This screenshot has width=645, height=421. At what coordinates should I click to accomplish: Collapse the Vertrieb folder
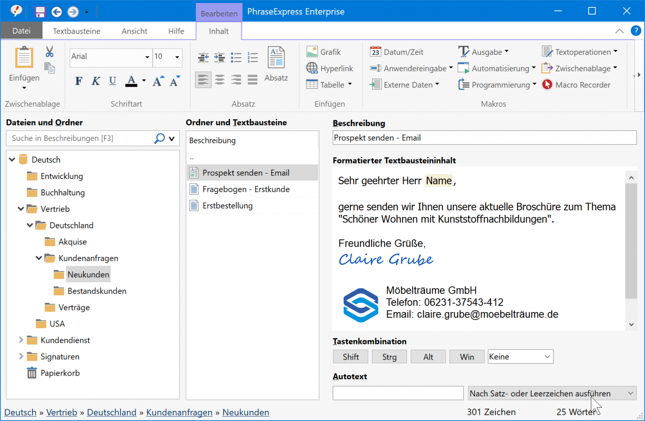pyautogui.click(x=21, y=209)
